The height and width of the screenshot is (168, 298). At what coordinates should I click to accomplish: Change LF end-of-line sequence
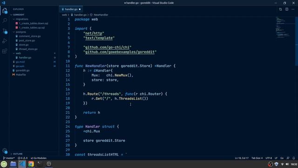pos(276,158)
